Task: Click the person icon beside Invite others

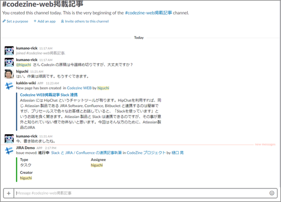Action: (x=62, y=21)
